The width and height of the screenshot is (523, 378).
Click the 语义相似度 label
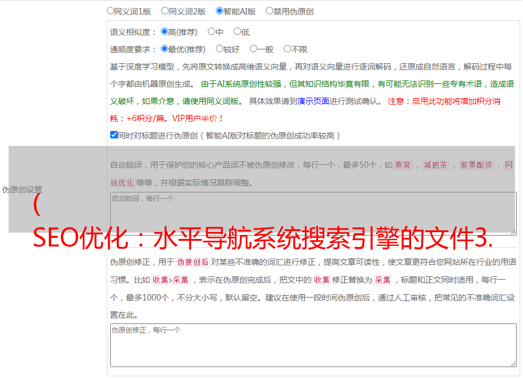(x=133, y=32)
